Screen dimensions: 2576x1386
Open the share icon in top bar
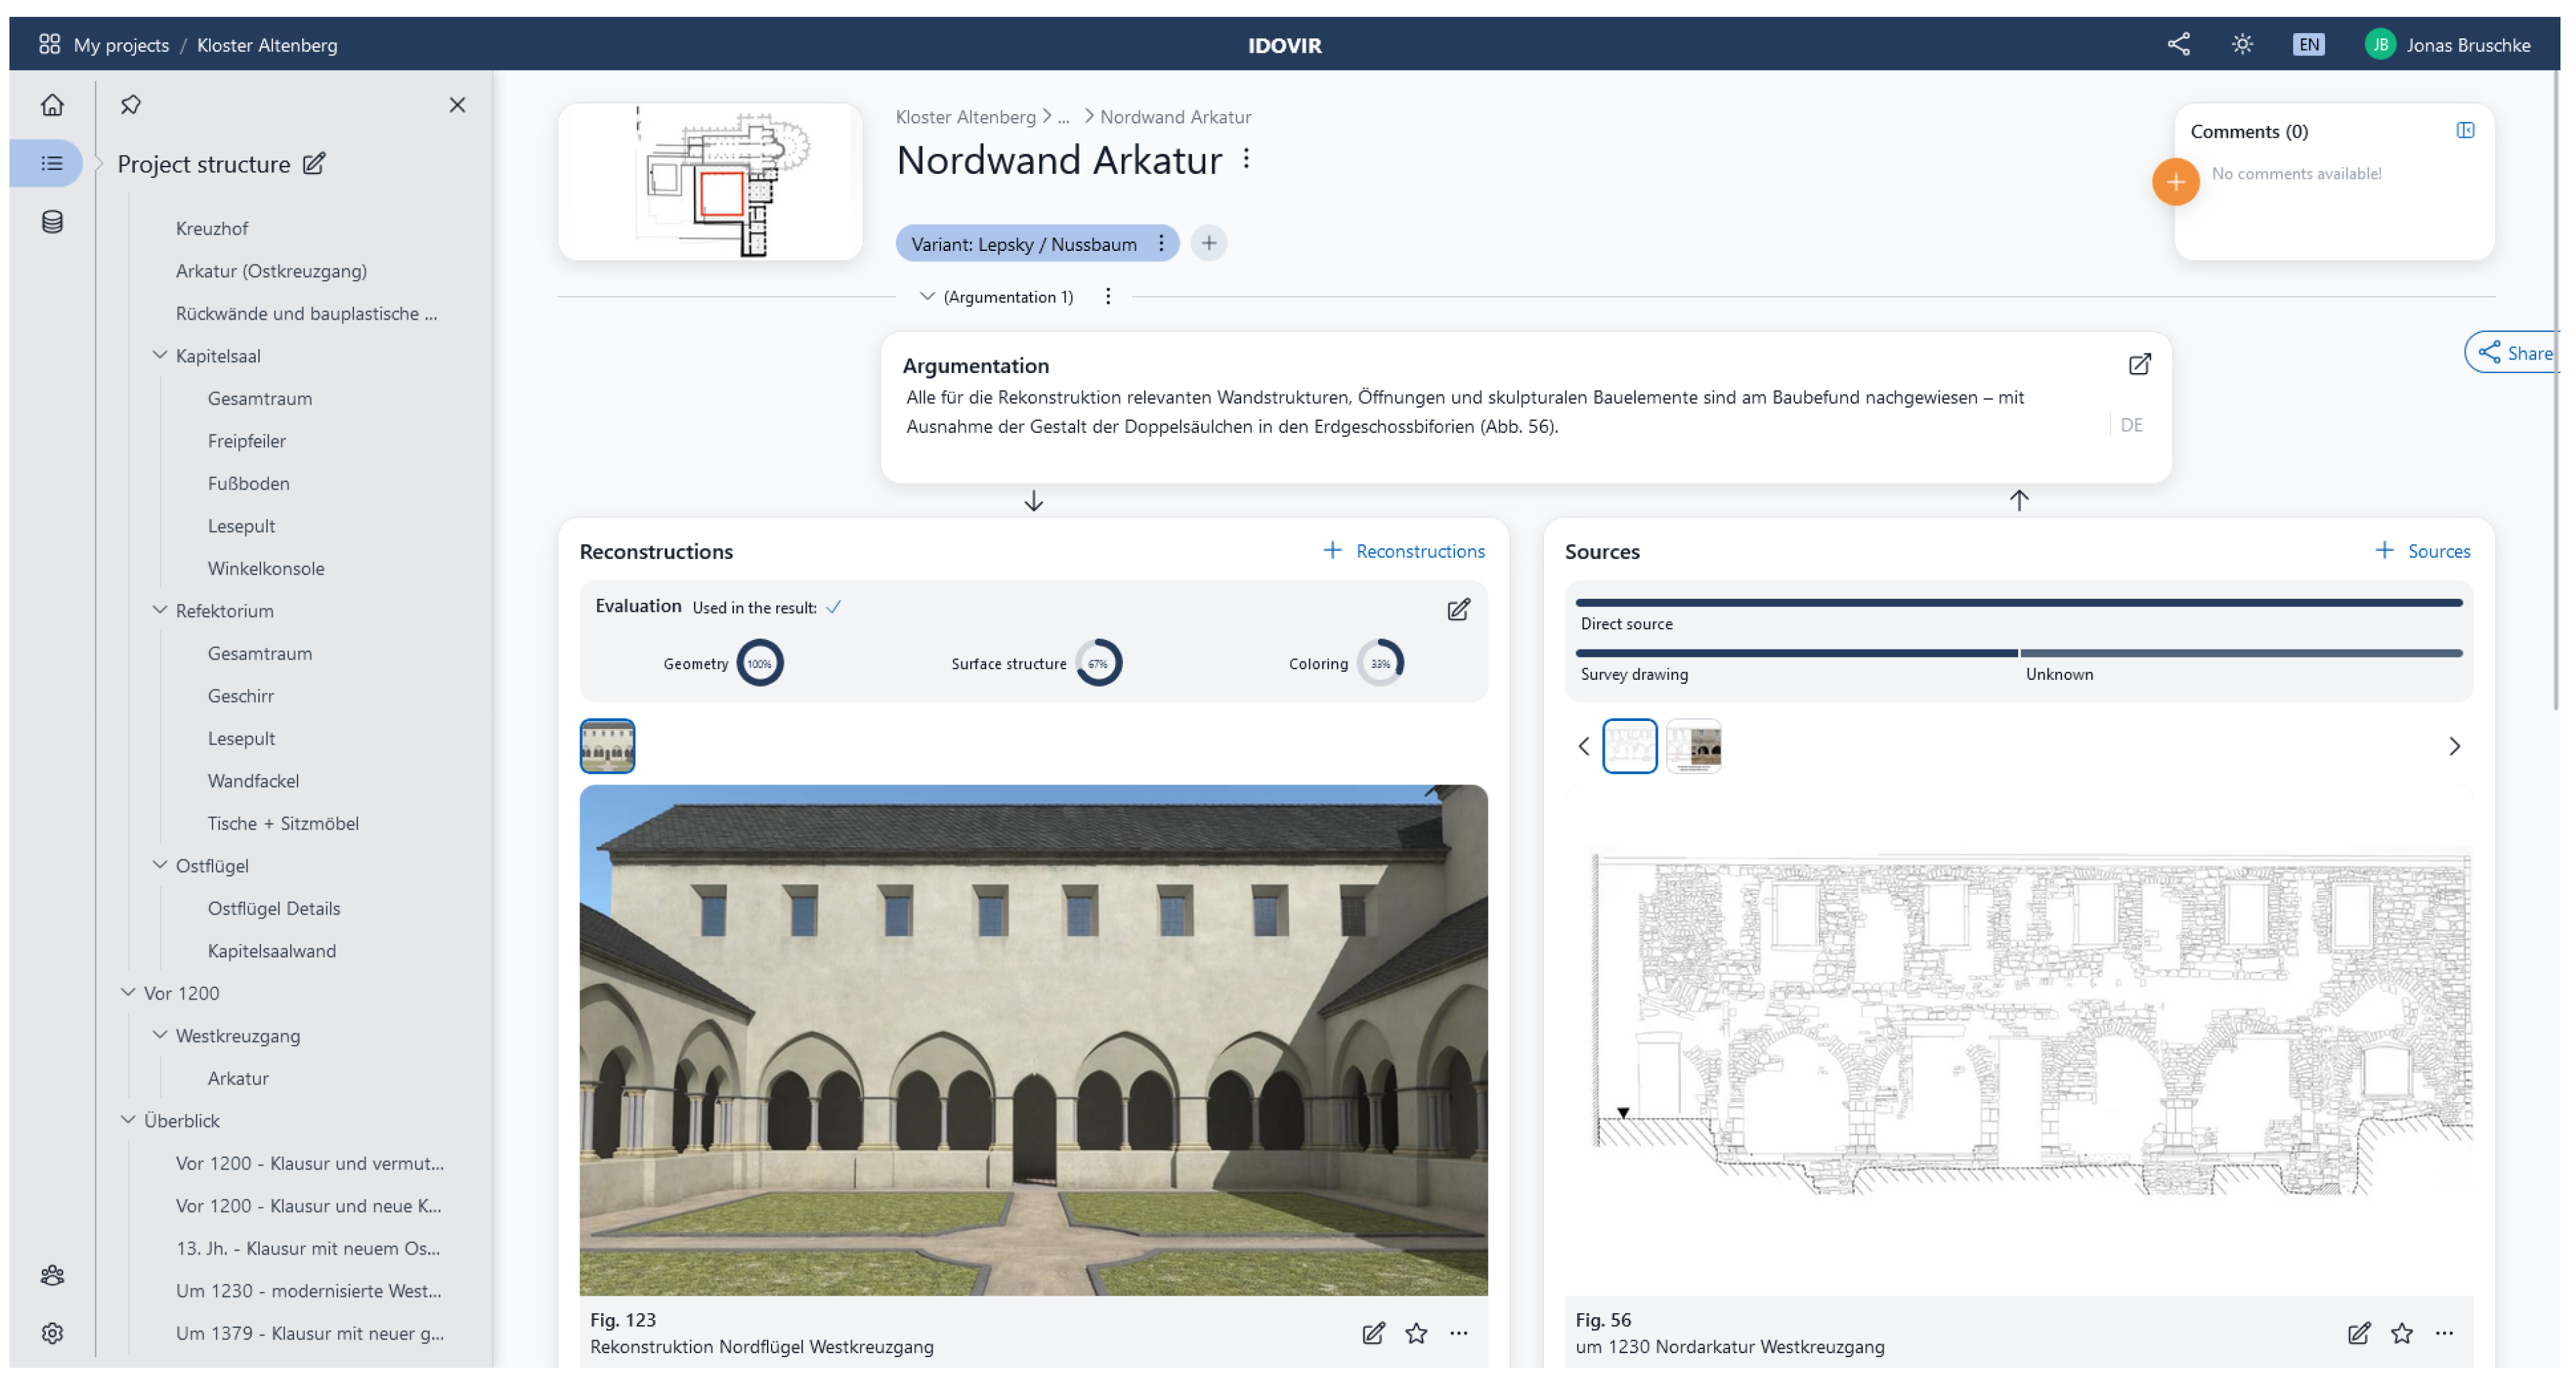pyautogui.click(x=2178, y=44)
